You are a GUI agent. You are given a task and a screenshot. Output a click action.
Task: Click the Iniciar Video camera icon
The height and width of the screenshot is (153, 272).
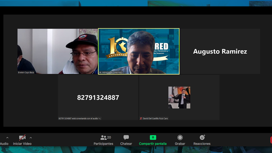click(x=22, y=137)
